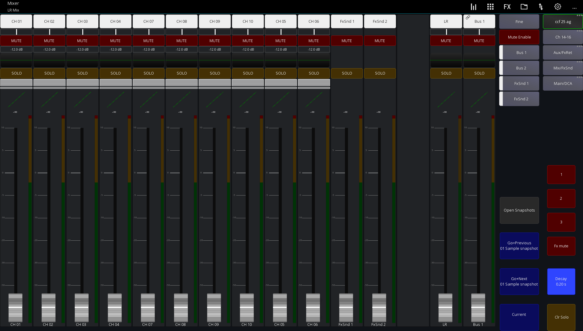583x331 pixels.
Task: Open the FX rack
Action: point(507,6)
